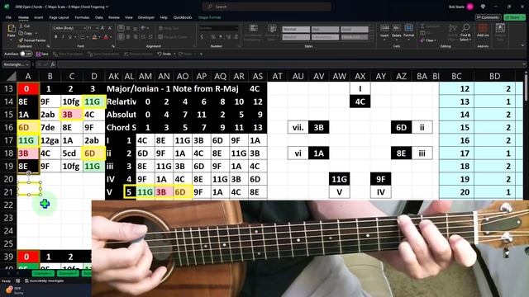Click the vii. label cell
This screenshot has height=297, width=529.
[298, 127]
